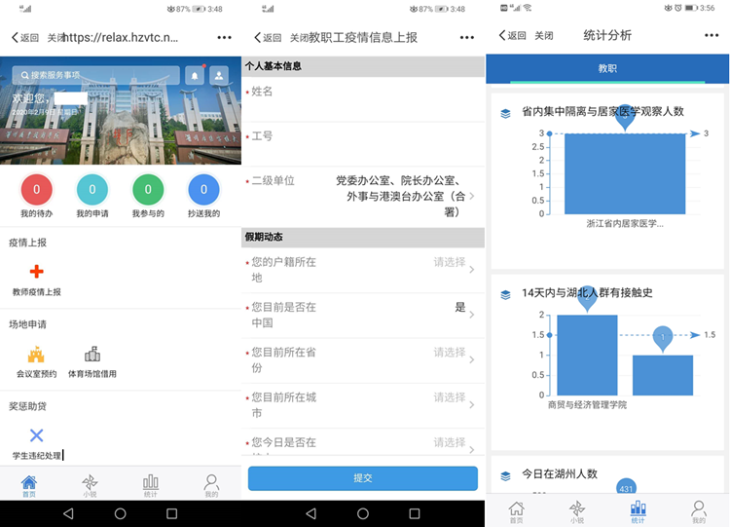
Task: Open the 教师疫情上报 red cross icon
Action: (36, 273)
